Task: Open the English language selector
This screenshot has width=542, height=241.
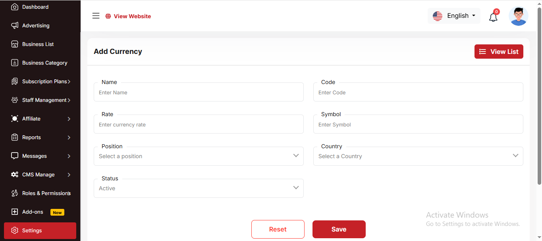Action: point(454,16)
